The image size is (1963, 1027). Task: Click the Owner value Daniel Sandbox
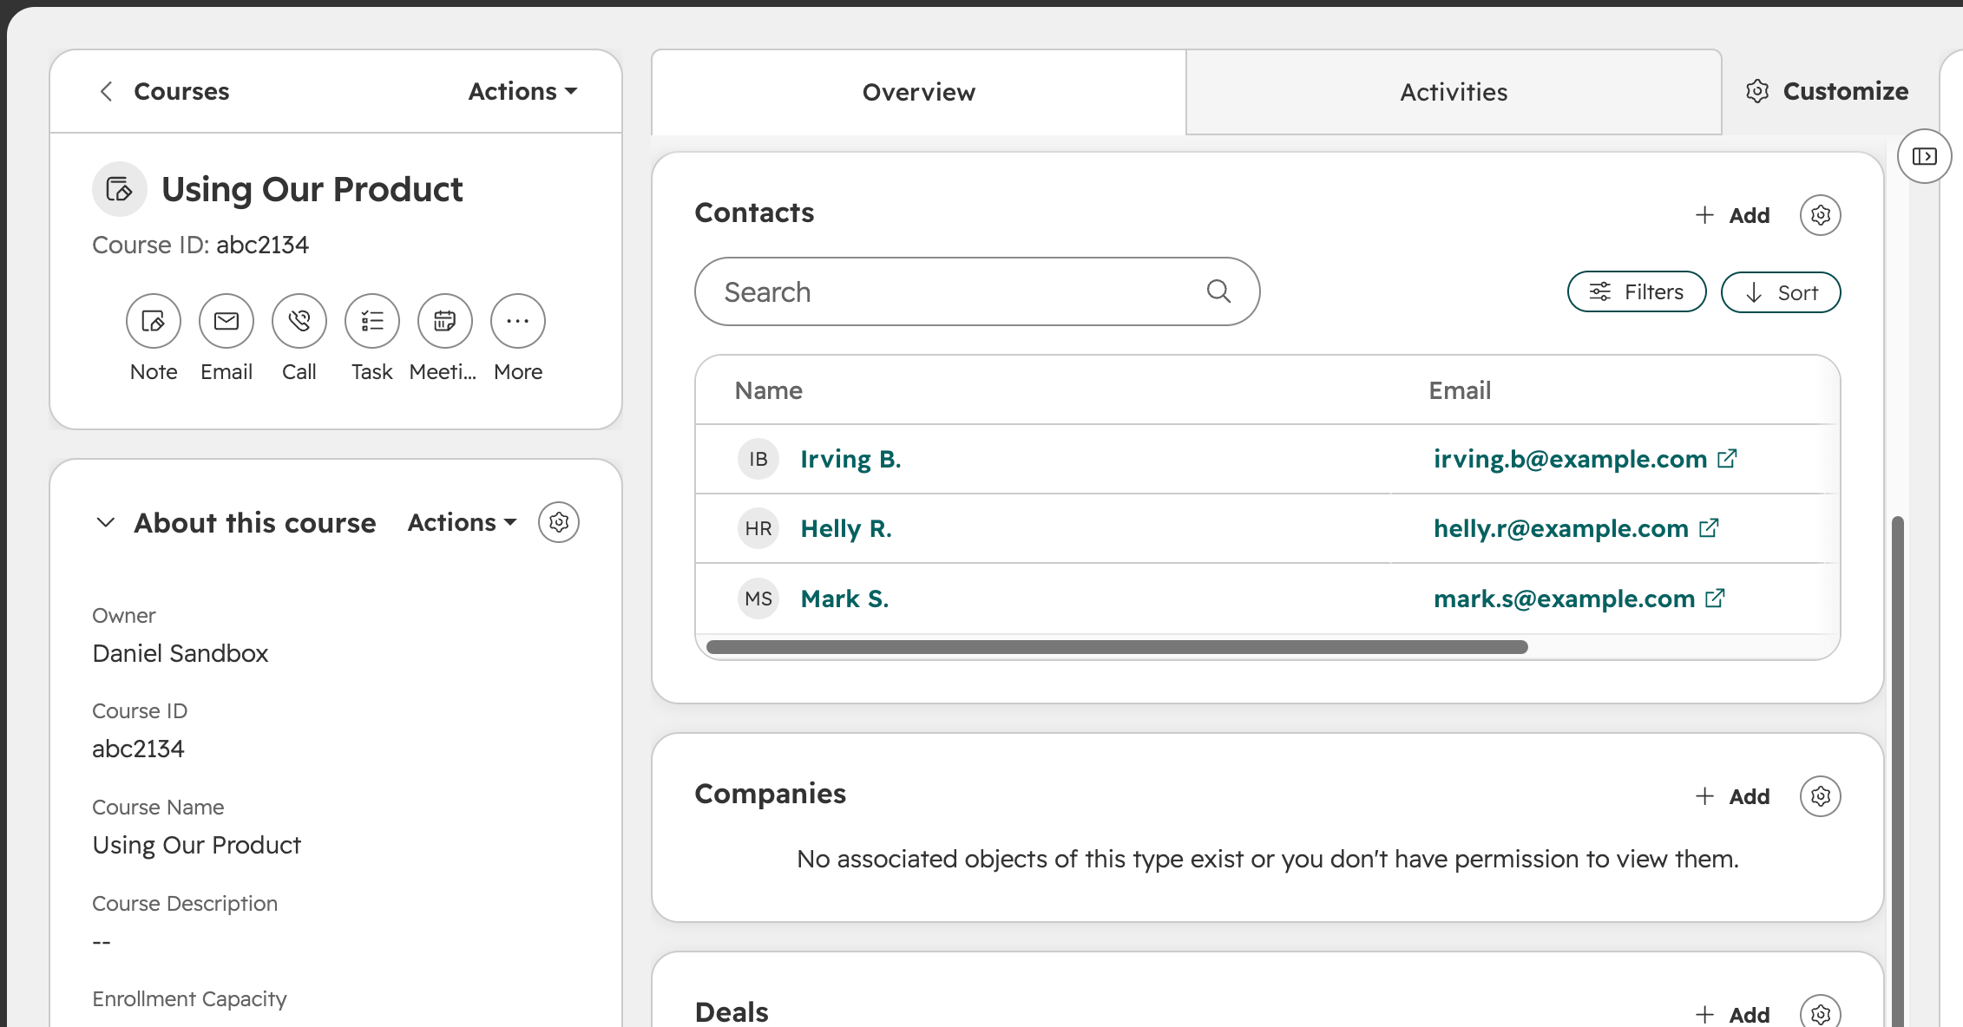181,653
